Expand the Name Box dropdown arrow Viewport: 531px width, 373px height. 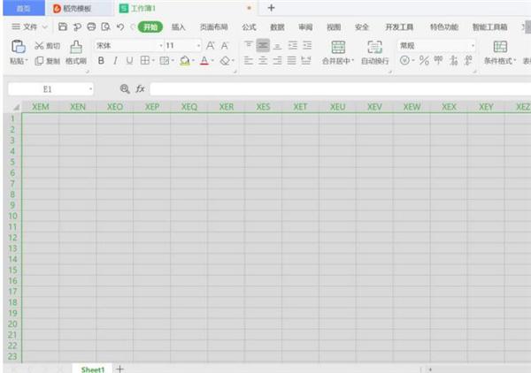point(90,89)
